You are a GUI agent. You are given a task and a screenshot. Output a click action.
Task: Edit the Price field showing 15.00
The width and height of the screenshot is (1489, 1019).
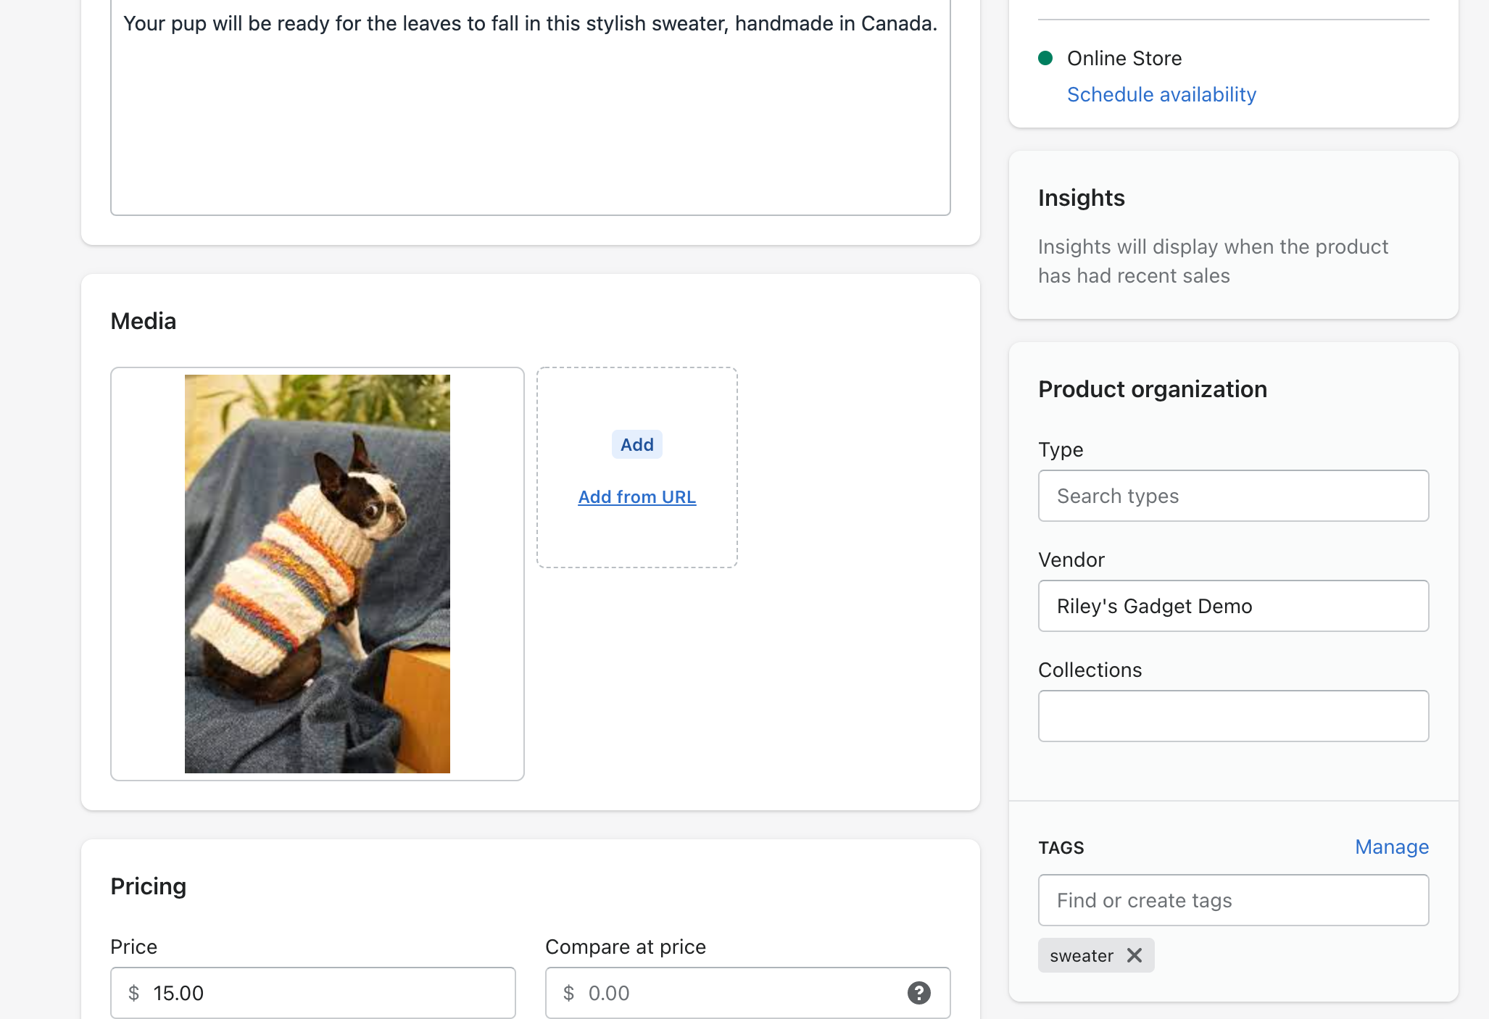313,993
